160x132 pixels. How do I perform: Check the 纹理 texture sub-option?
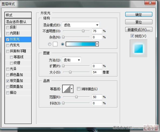pos(11,63)
